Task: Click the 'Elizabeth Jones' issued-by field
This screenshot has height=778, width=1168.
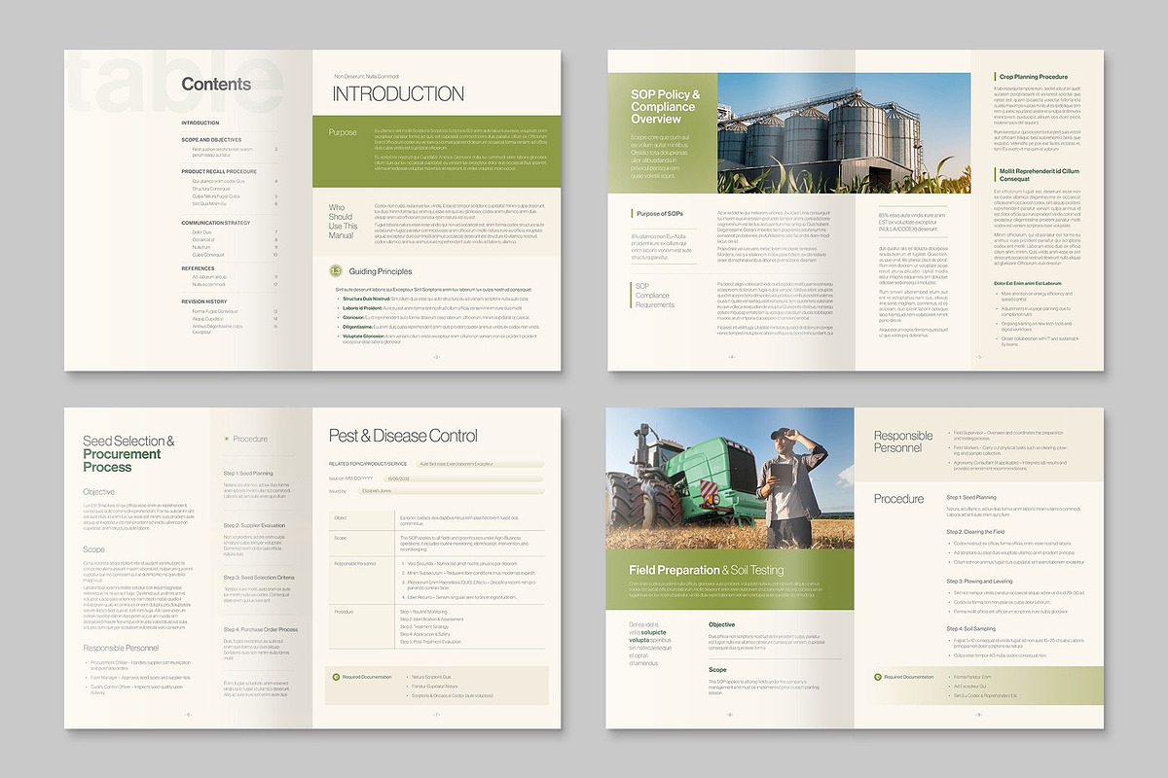Action: click(x=450, y=492)
